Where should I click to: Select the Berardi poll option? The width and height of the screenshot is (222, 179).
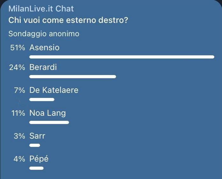click(x=43, y=67)
